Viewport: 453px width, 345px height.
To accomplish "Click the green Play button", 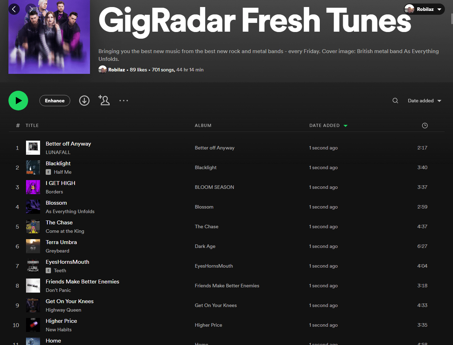I will (x=18, y=101).
